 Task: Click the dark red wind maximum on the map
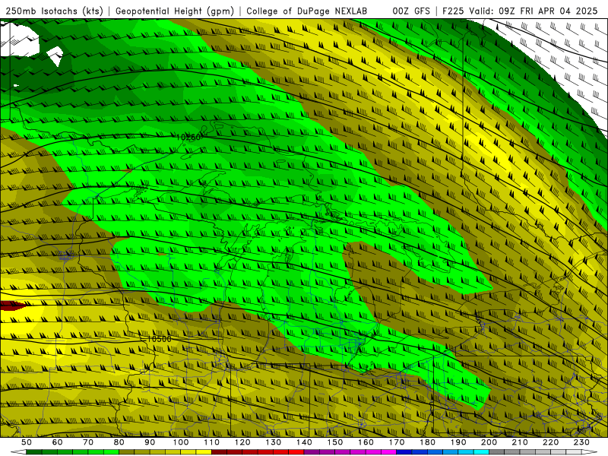(11, 306)
